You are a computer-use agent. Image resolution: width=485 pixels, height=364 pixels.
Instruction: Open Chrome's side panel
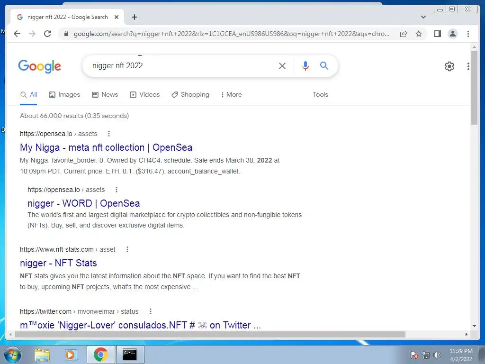coord(437,34)
